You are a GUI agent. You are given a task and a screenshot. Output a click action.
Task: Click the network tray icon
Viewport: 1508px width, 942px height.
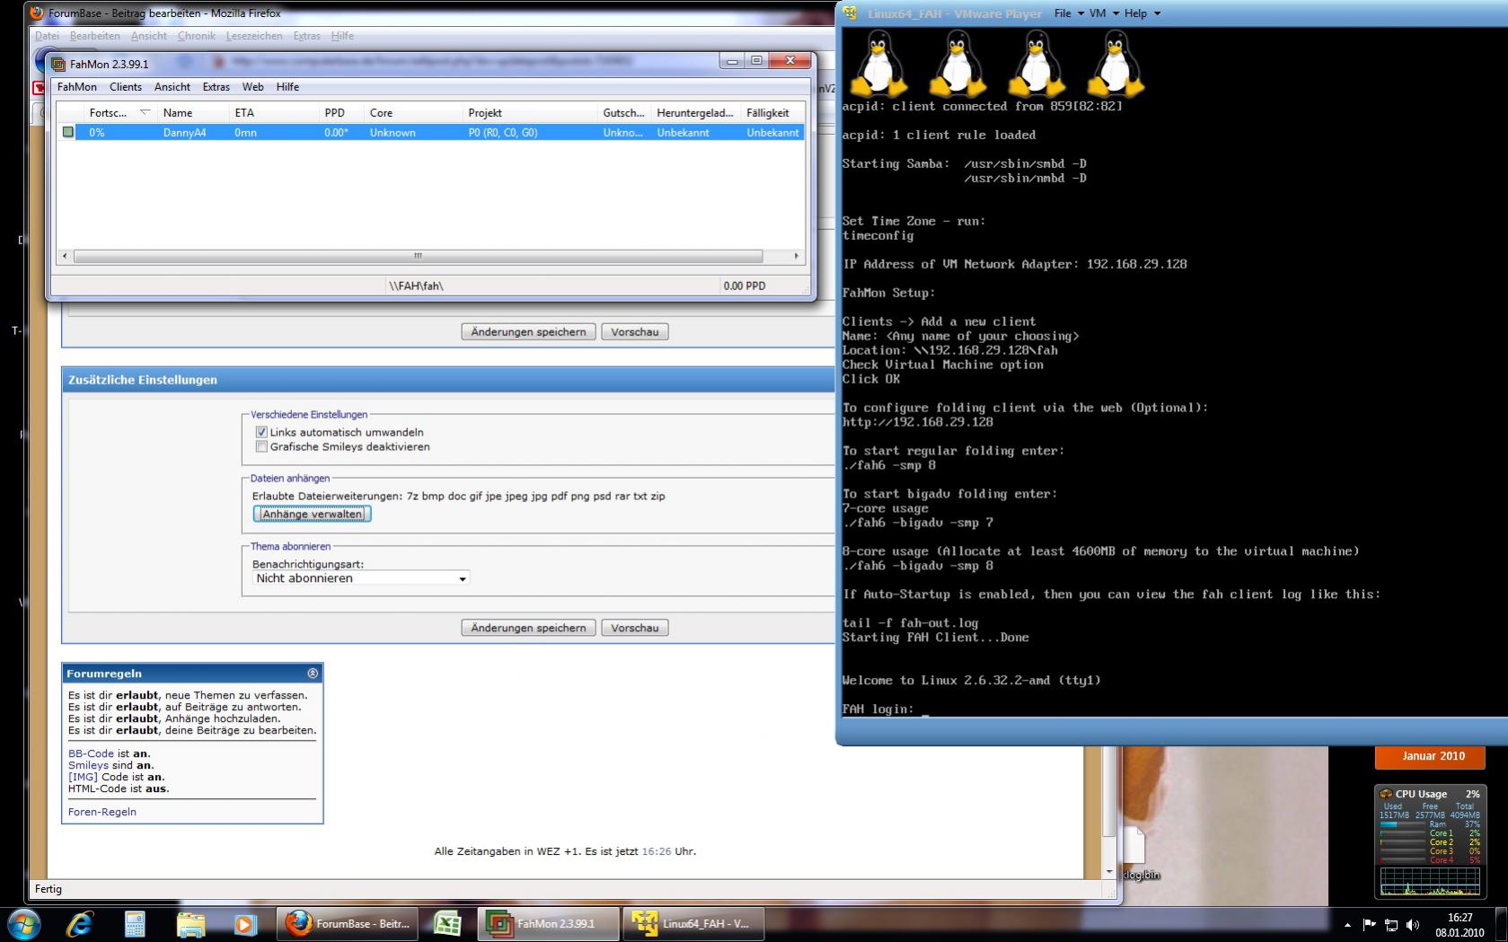(x=1391, y=924)
